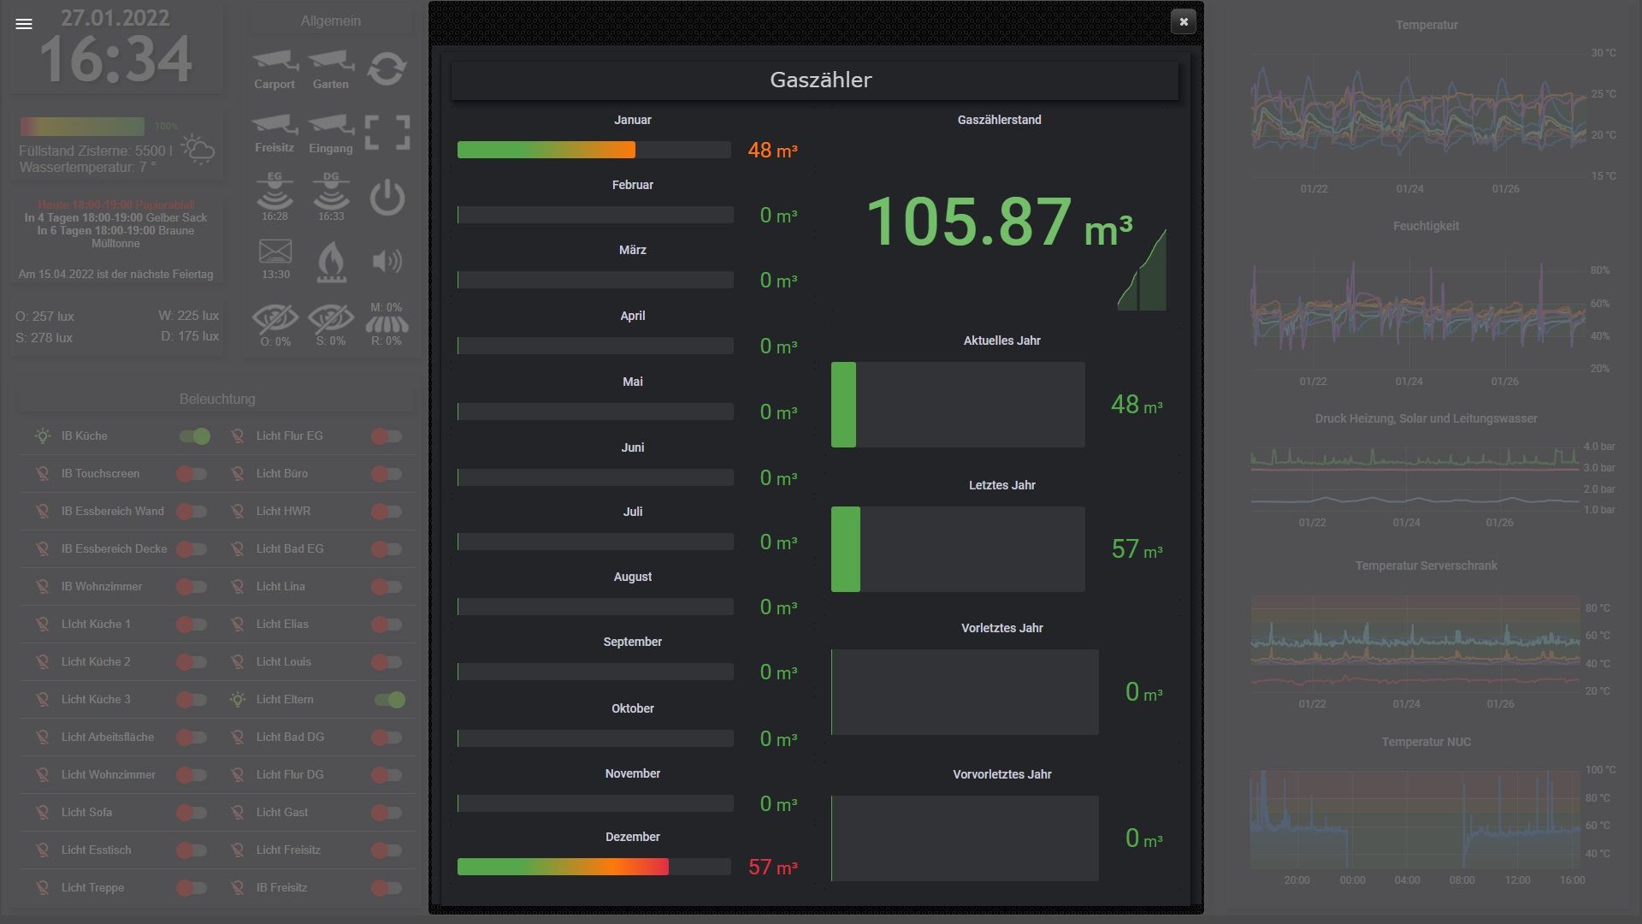
Task: Toggle fullscreen with the brackets icon
Action: (x=387, y=133)
